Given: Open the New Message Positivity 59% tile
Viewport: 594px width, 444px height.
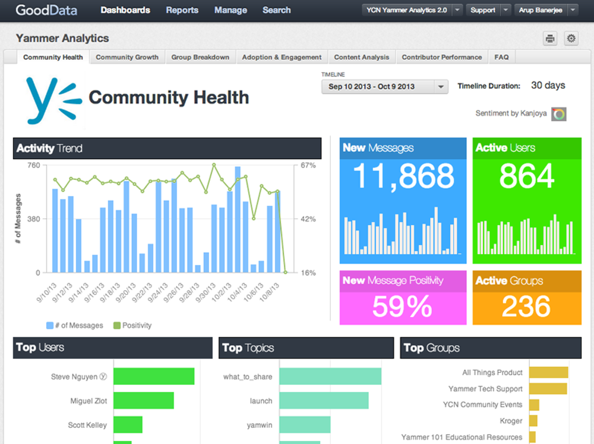Looking at the screenshot, I should coord(403,297).
